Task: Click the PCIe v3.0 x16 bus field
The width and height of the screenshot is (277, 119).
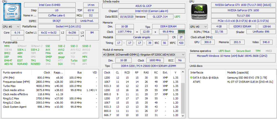Action: click(243, 21)
